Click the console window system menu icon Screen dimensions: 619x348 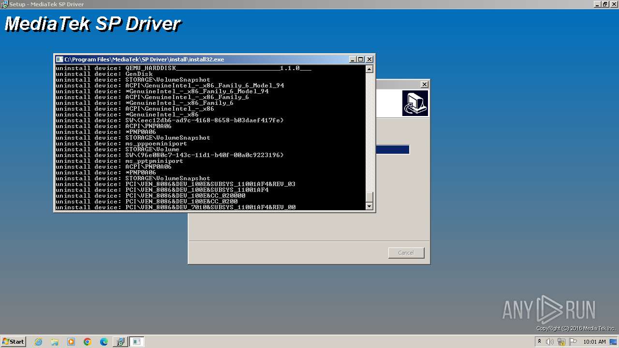point(59,59)
